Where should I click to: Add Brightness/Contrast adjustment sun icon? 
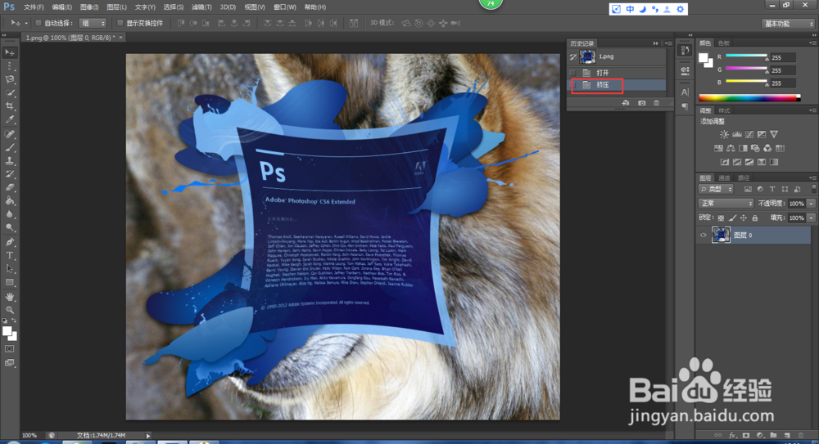point(725,135)
